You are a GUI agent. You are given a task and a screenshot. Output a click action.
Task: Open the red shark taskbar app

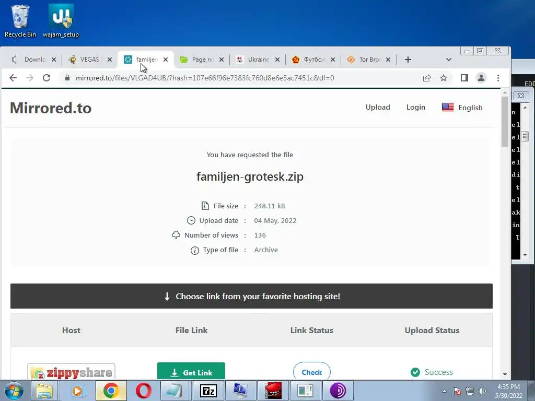pyautogui.click(x=273, y=391)
